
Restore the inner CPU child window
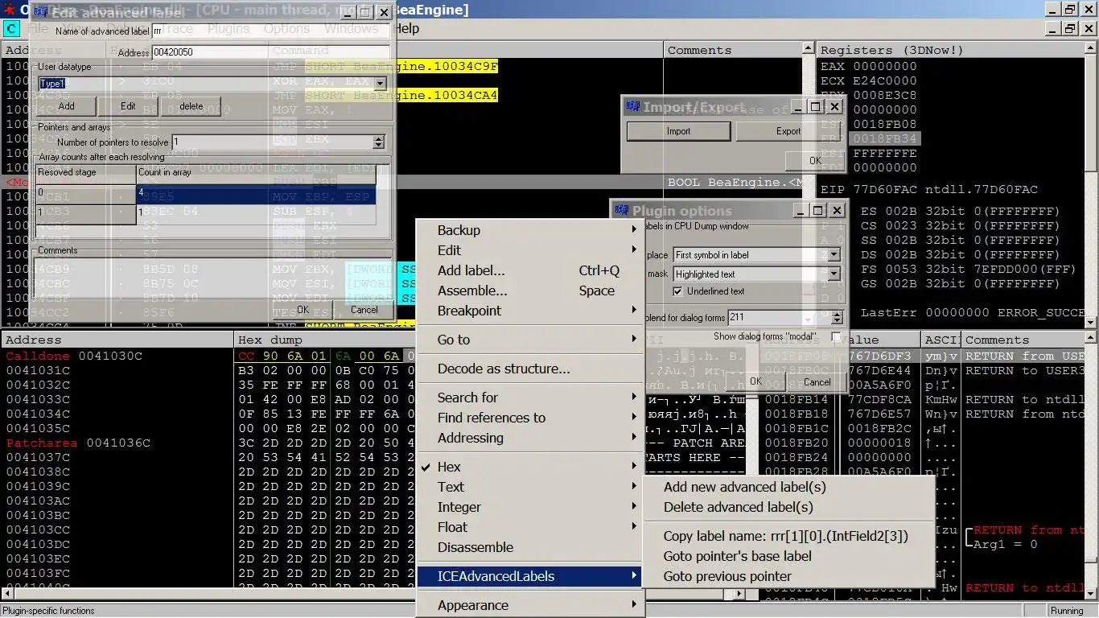[x=1072, y=28]
